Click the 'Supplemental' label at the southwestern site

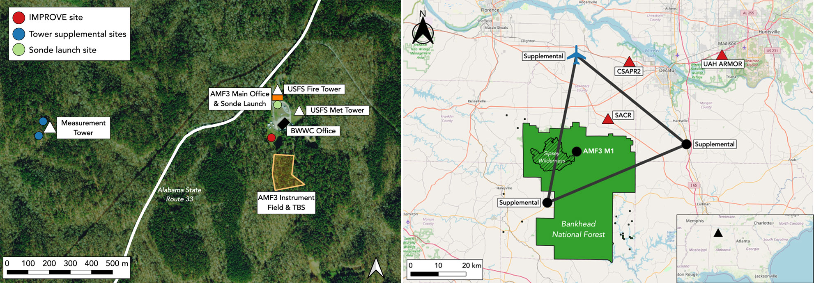(x=519, y=203)
